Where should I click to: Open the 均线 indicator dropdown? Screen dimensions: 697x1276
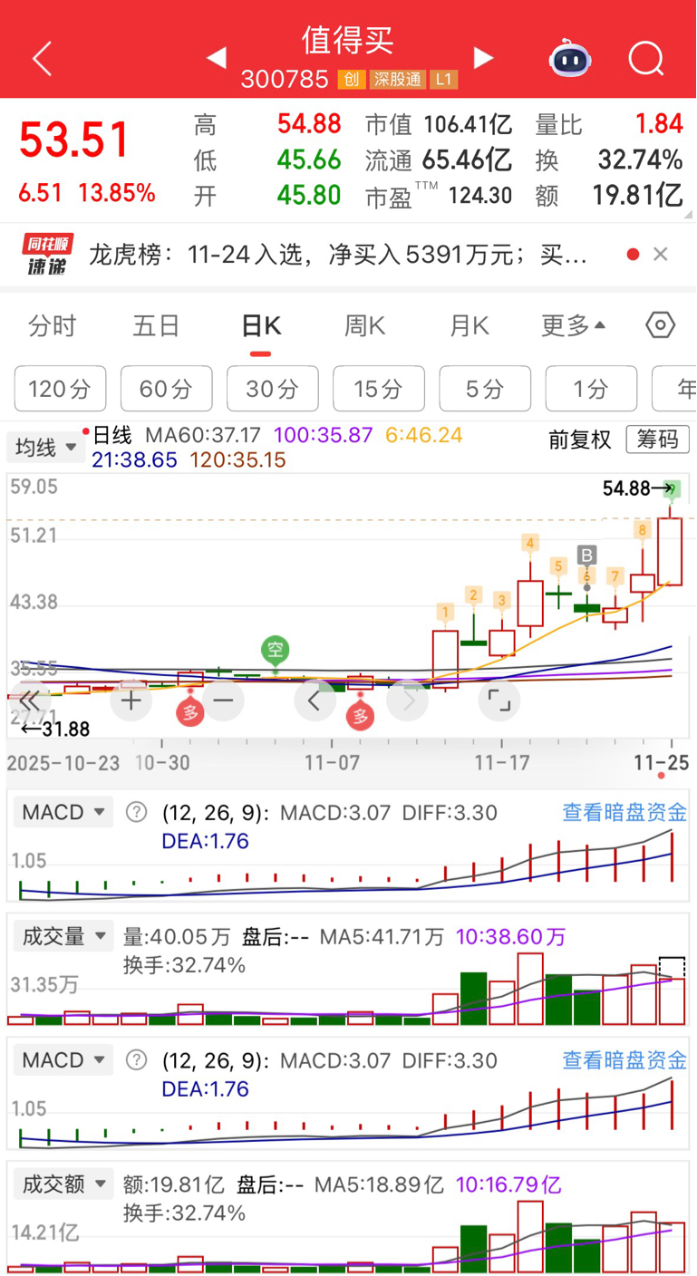(x=45, y=447)
